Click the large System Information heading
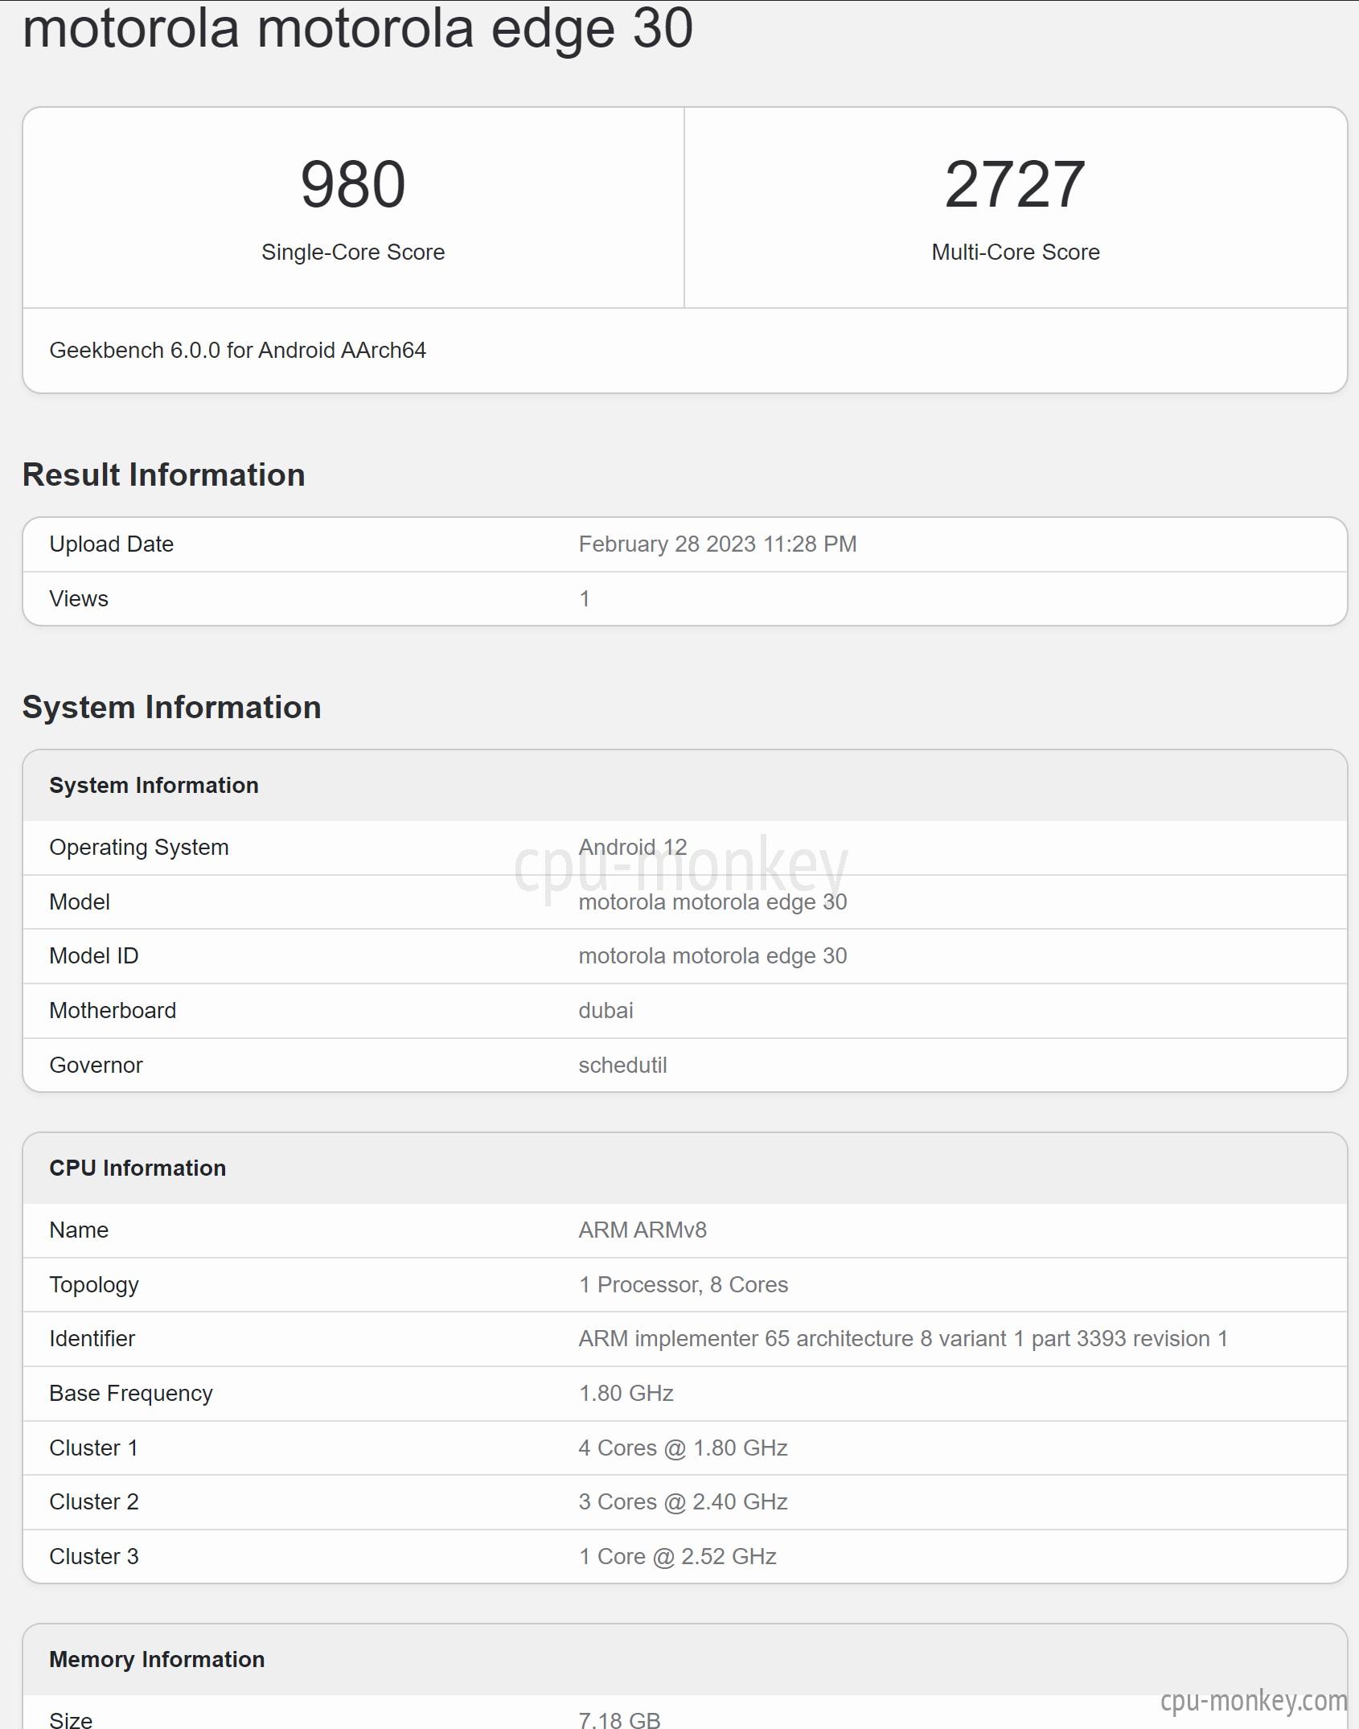Screen dimensions: 1359x1729 [172, 707]
